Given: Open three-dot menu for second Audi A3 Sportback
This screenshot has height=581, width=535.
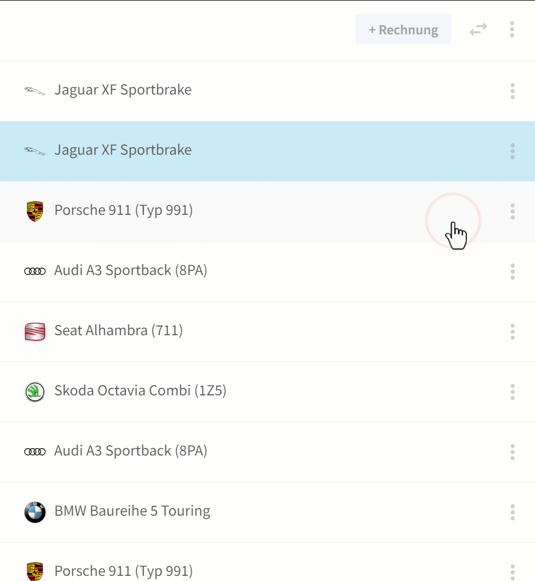Looking at the screenshot, I should click(513, 452).
